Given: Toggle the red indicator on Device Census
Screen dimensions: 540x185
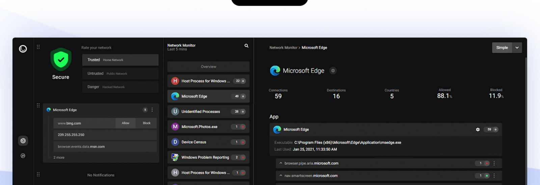Looking at the screenshot, I should pos(238,142).
